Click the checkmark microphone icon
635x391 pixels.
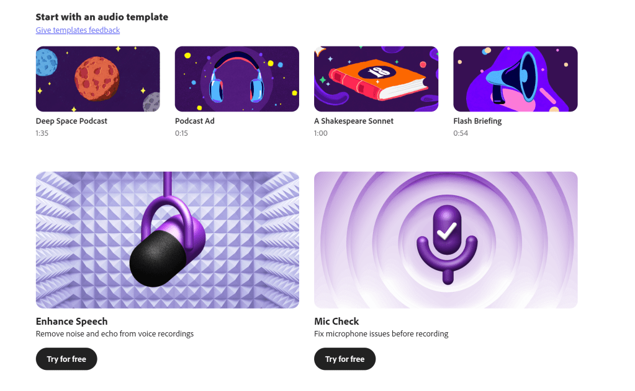tap(447, 244)
